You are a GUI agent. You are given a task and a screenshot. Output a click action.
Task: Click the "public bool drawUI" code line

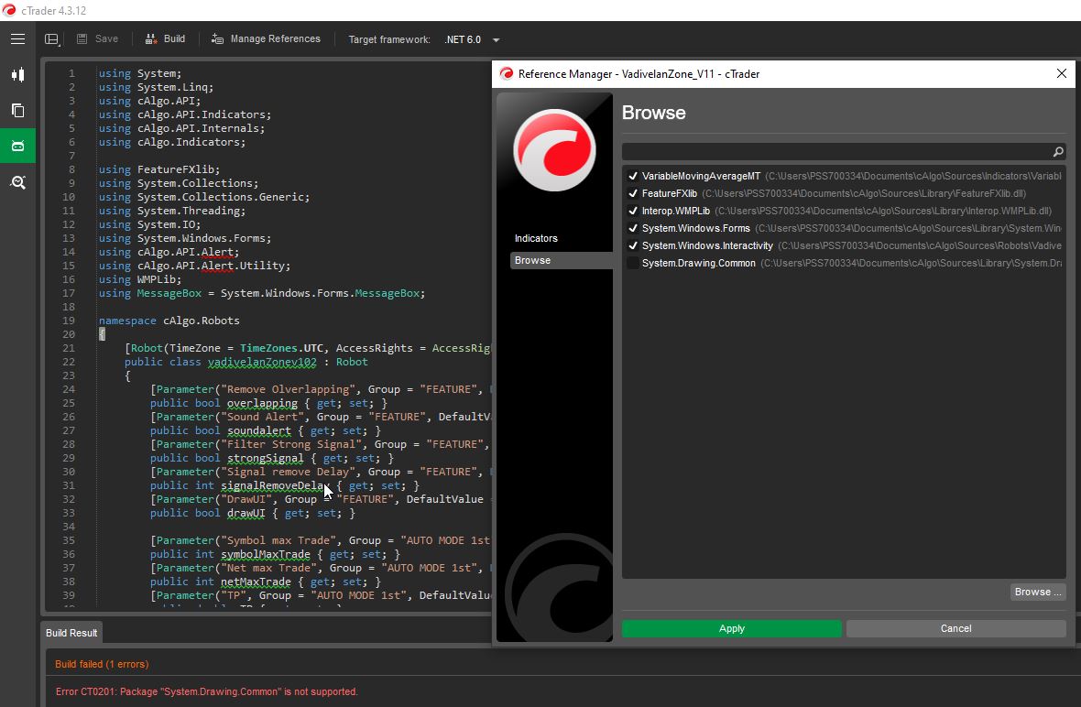(252, 514)
